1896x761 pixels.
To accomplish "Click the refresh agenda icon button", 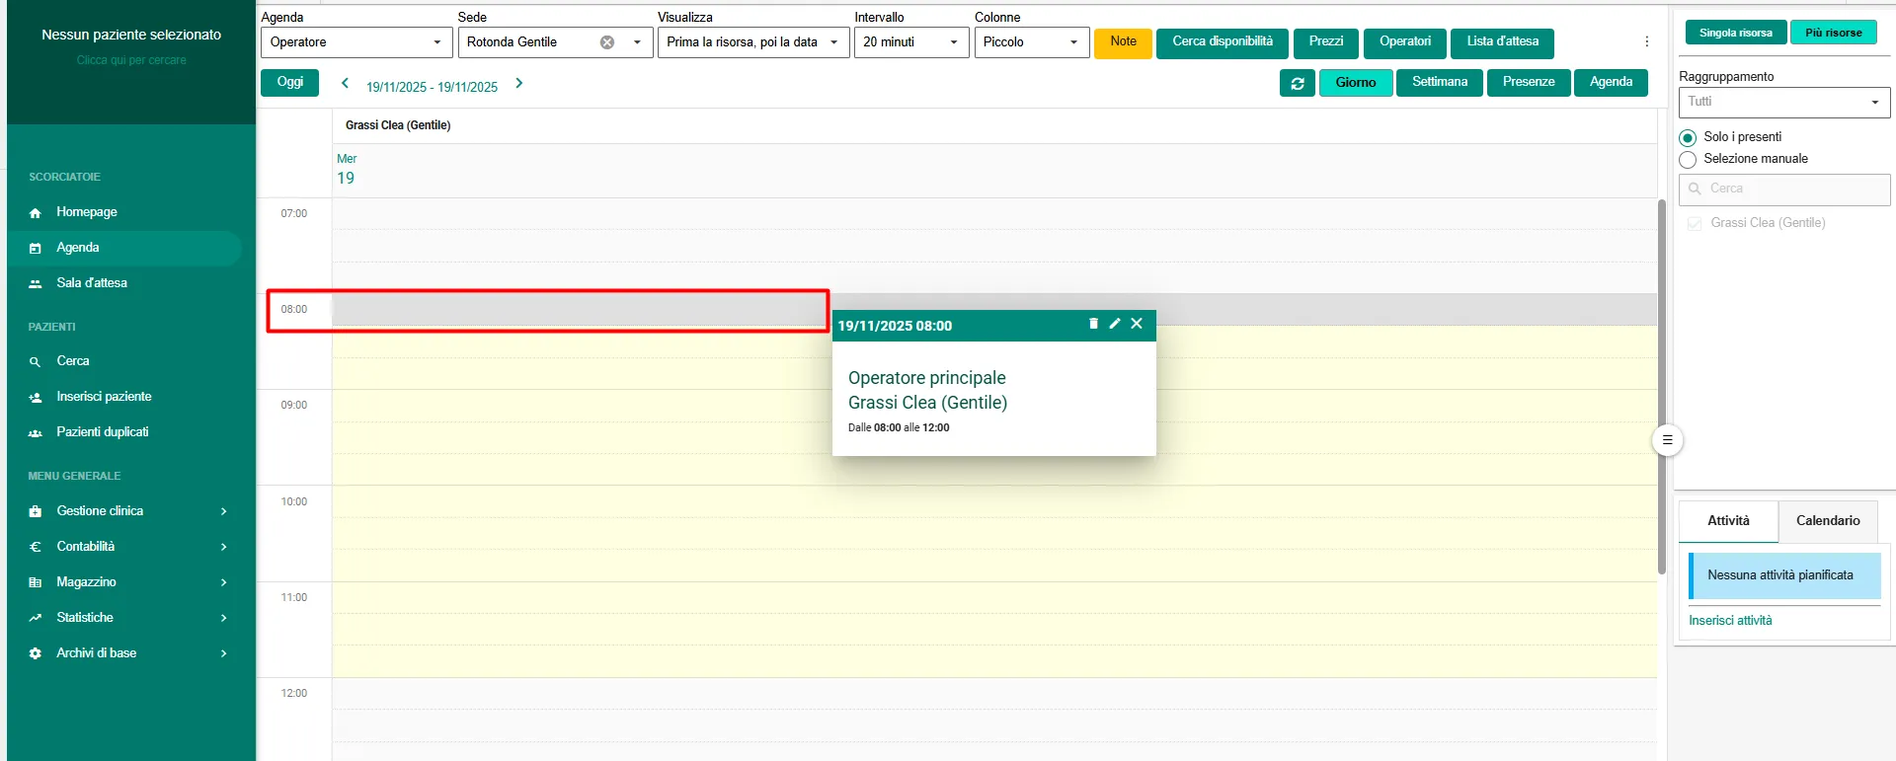I will 1297,84.
